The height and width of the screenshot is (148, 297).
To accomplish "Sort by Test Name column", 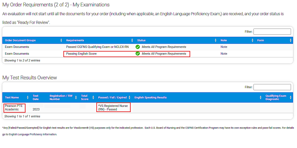I will 16,97.
